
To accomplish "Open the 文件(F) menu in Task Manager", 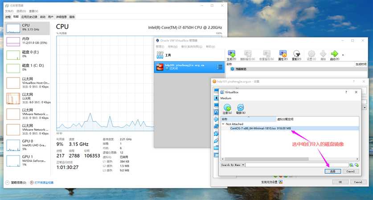I will (x=9, y=11).
